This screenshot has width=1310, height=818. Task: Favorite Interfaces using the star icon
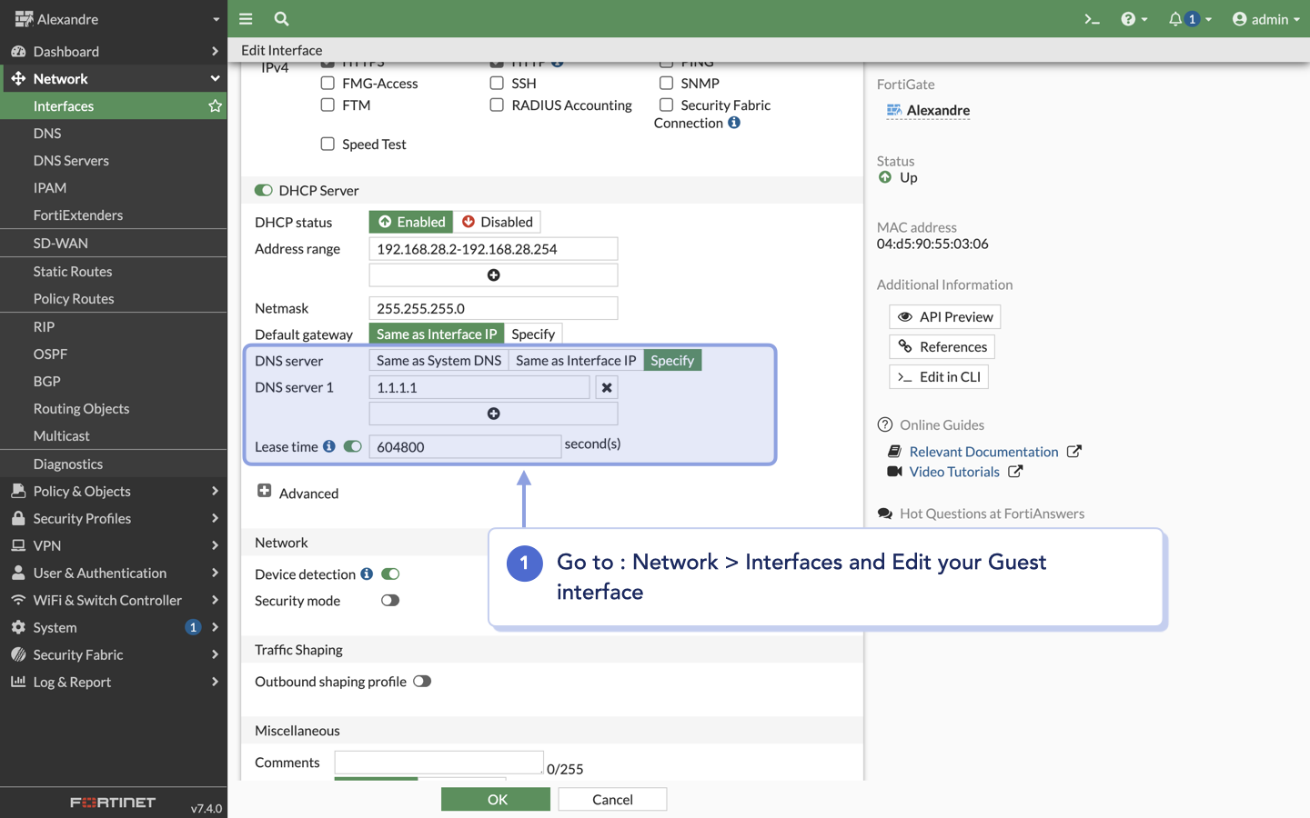pyautogui.click(x=215, y=105)
